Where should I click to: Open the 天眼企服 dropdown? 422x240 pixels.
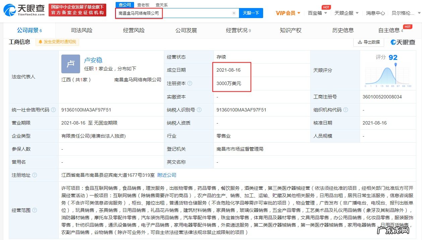click(x=346, y=12)
